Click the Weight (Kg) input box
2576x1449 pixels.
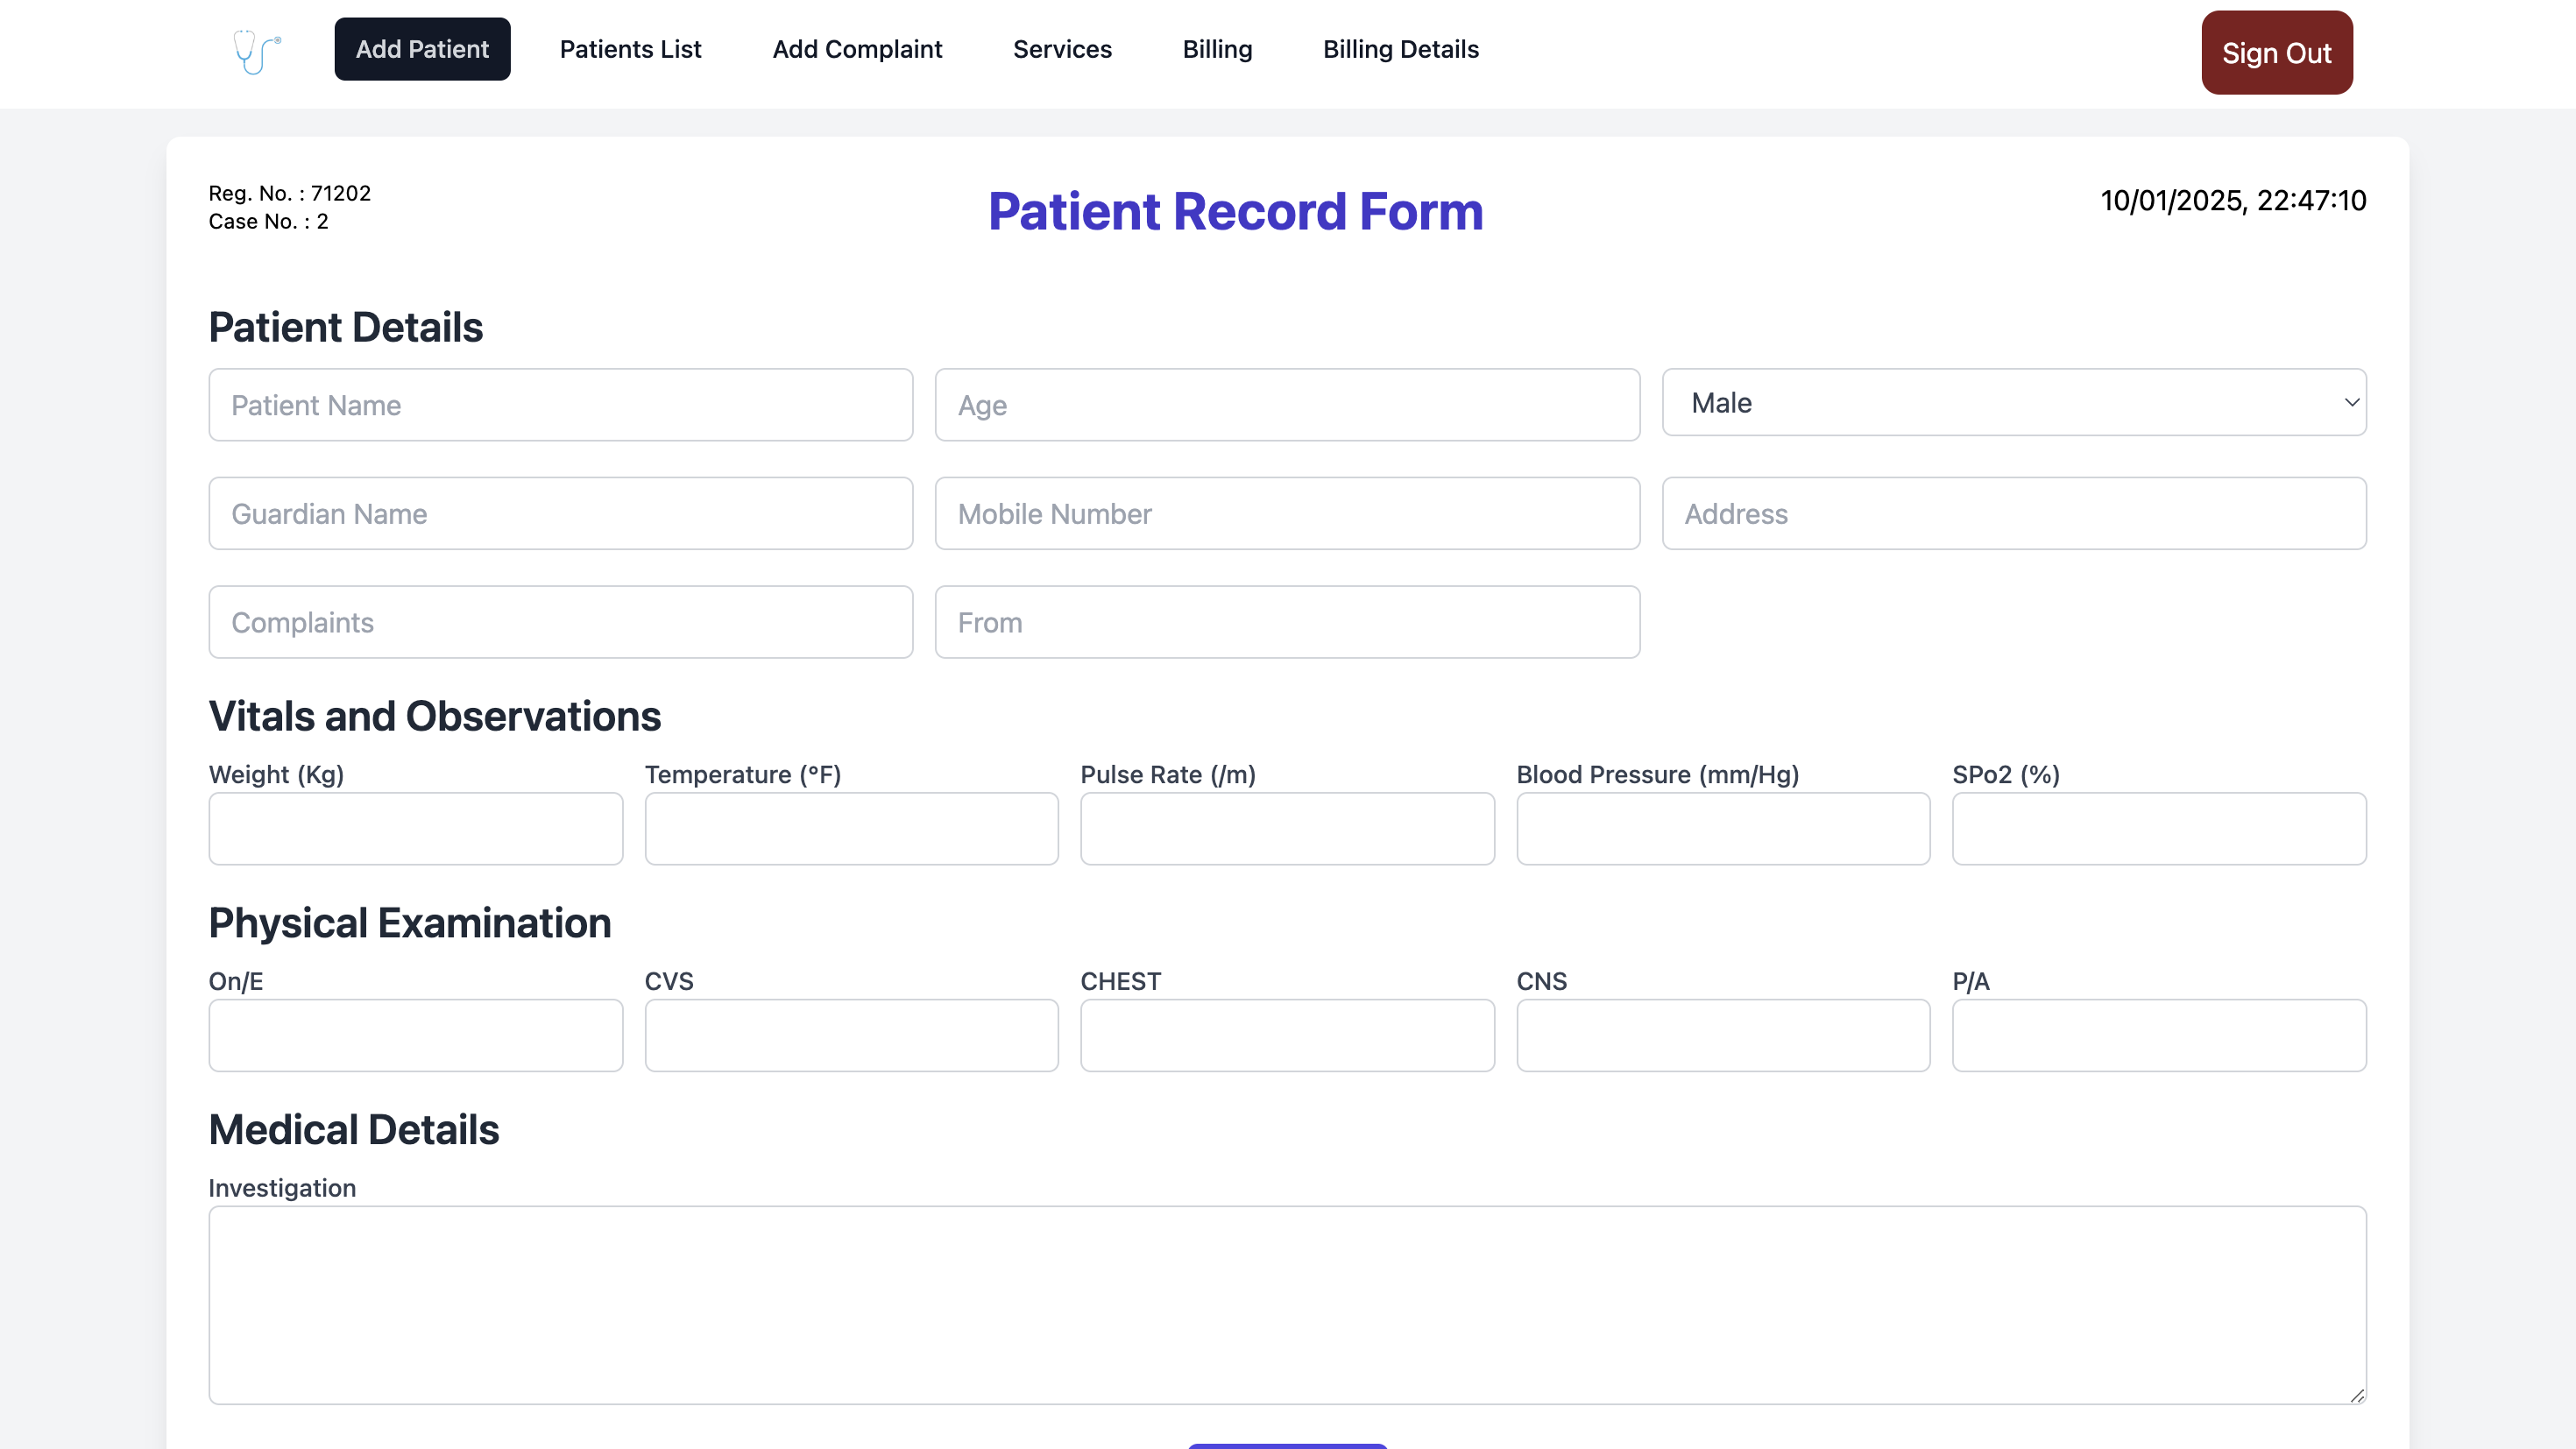pos(415,828)
